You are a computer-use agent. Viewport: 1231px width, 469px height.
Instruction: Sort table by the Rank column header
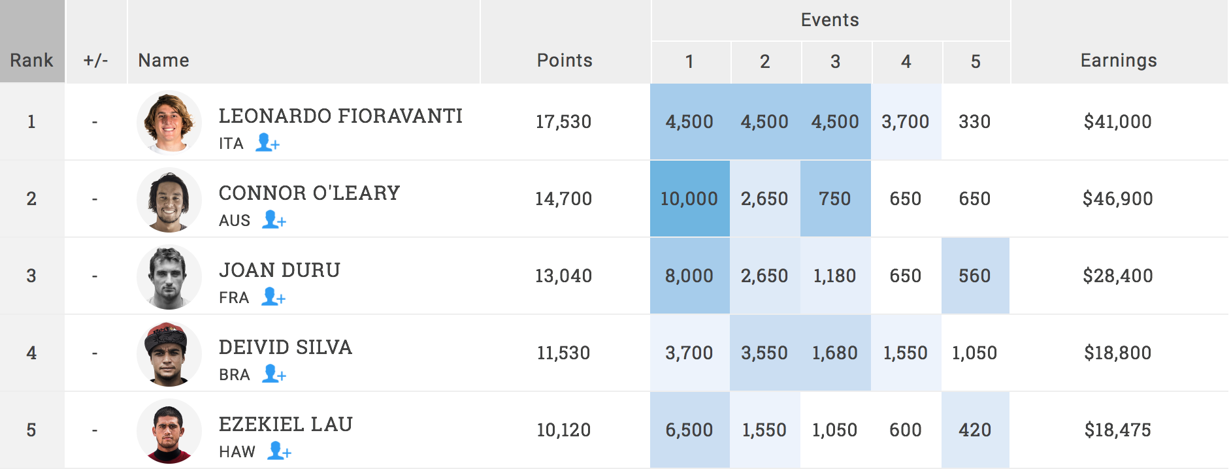pyautogui.click(x=31, y=60)
